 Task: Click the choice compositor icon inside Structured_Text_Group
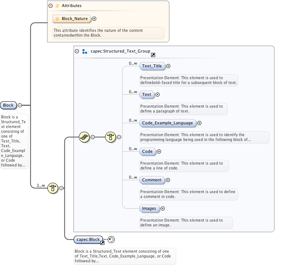[x=111, y=137]
